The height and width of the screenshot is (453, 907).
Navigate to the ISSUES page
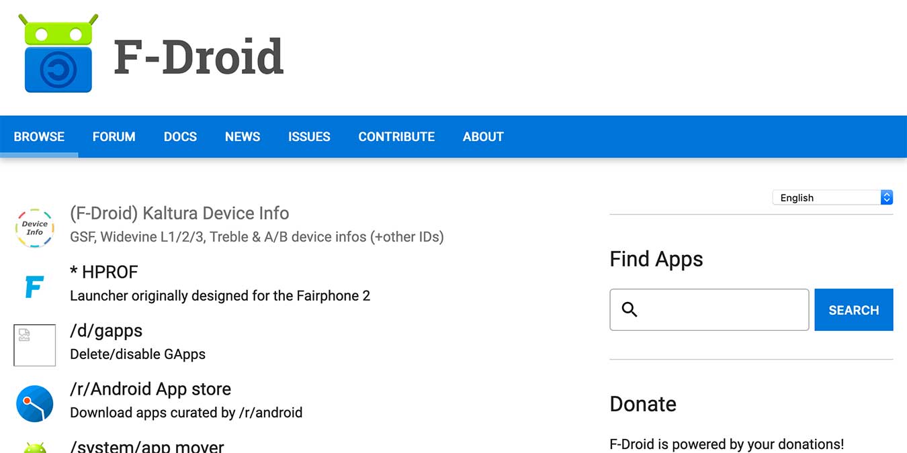coord(309,137)
